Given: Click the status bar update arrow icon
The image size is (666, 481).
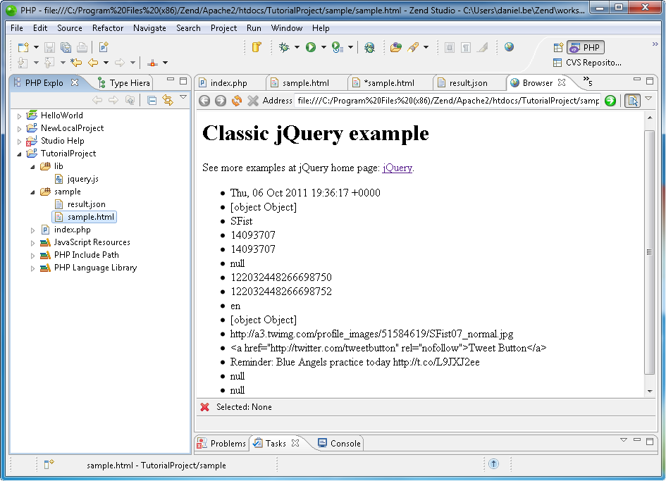Looking at the screenshot, I should [493, 463].
